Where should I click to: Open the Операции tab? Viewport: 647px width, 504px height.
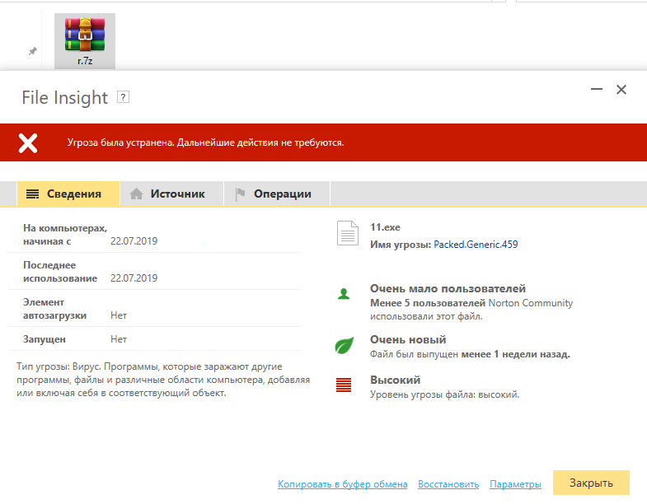pyautogui.click(x=277, y=194)
